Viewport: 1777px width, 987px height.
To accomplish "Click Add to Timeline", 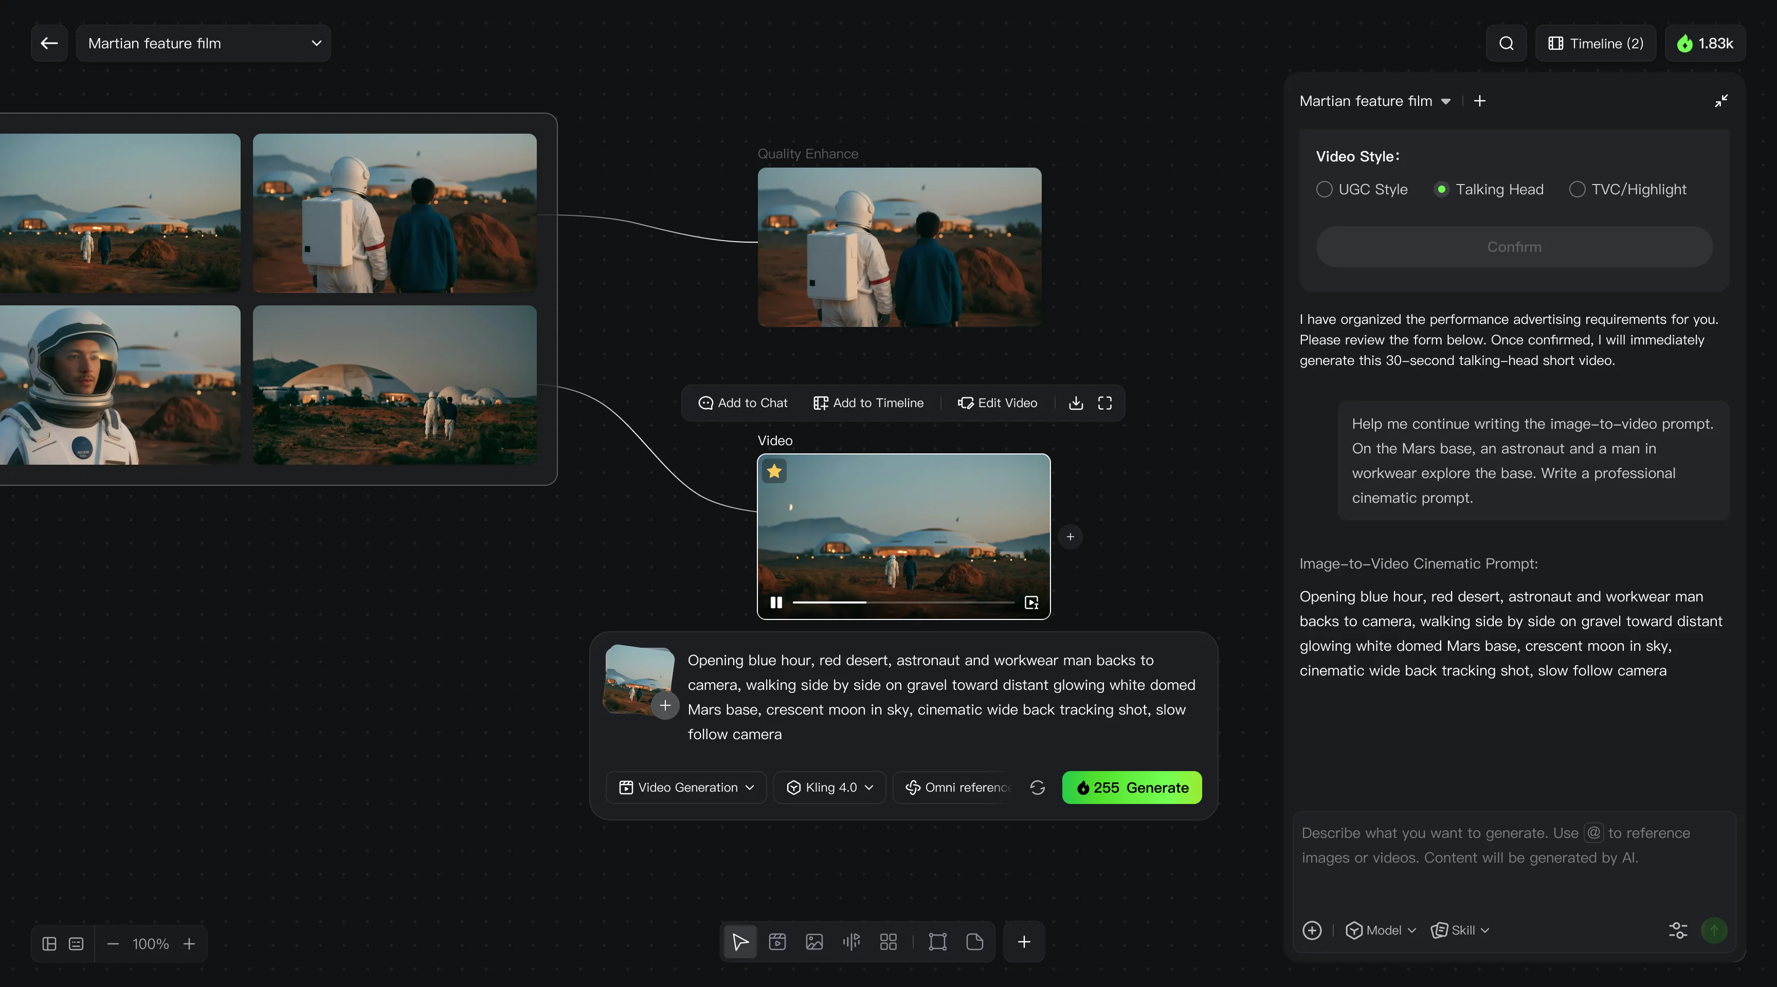I will [868, 403].
